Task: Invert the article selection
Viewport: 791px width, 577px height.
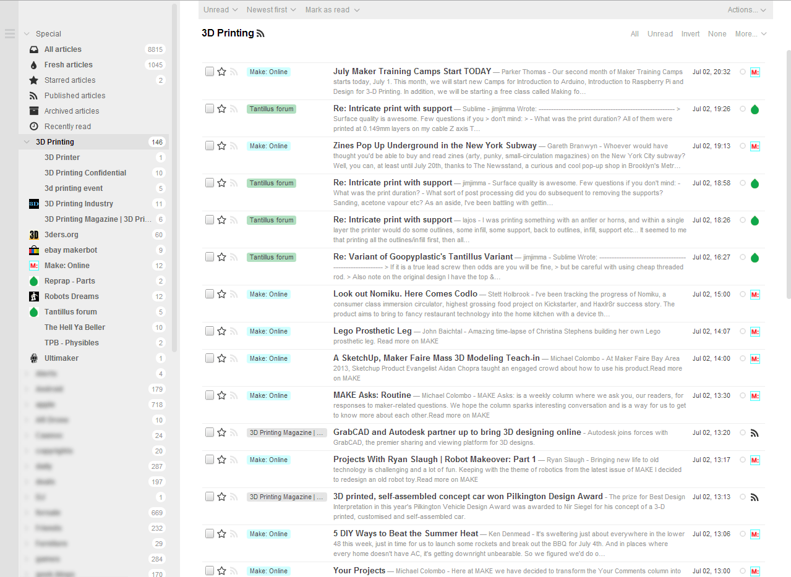Action: click(690, 34)
